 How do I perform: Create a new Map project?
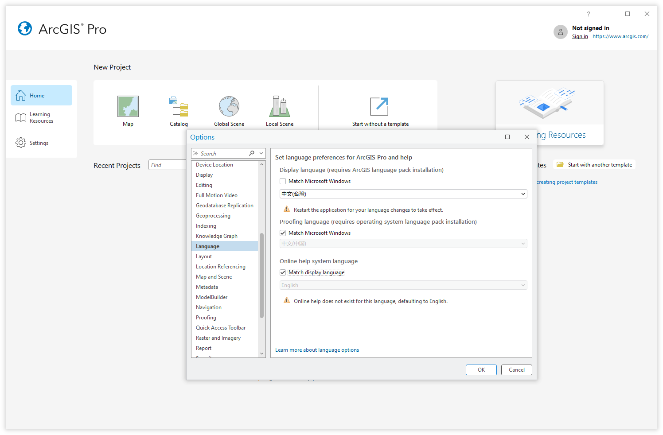coord(128,111)
